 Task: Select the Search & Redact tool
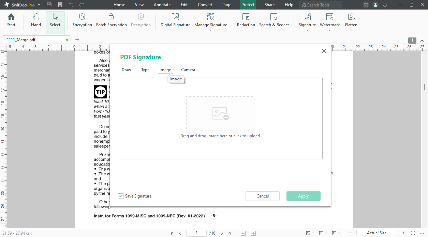coord(274,20)
